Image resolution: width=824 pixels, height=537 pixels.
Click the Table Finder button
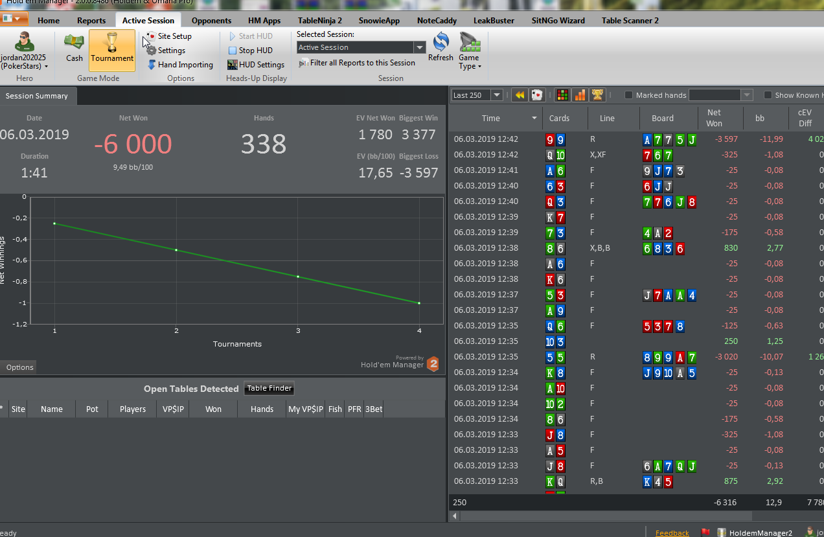coord(269,389)
